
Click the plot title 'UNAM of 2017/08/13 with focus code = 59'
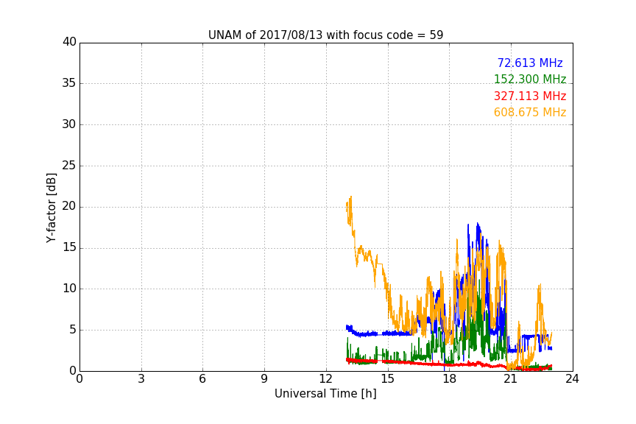tap(325, 35)
